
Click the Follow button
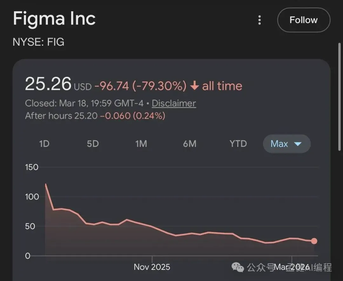pyautogui.click(x=303, y=20)
